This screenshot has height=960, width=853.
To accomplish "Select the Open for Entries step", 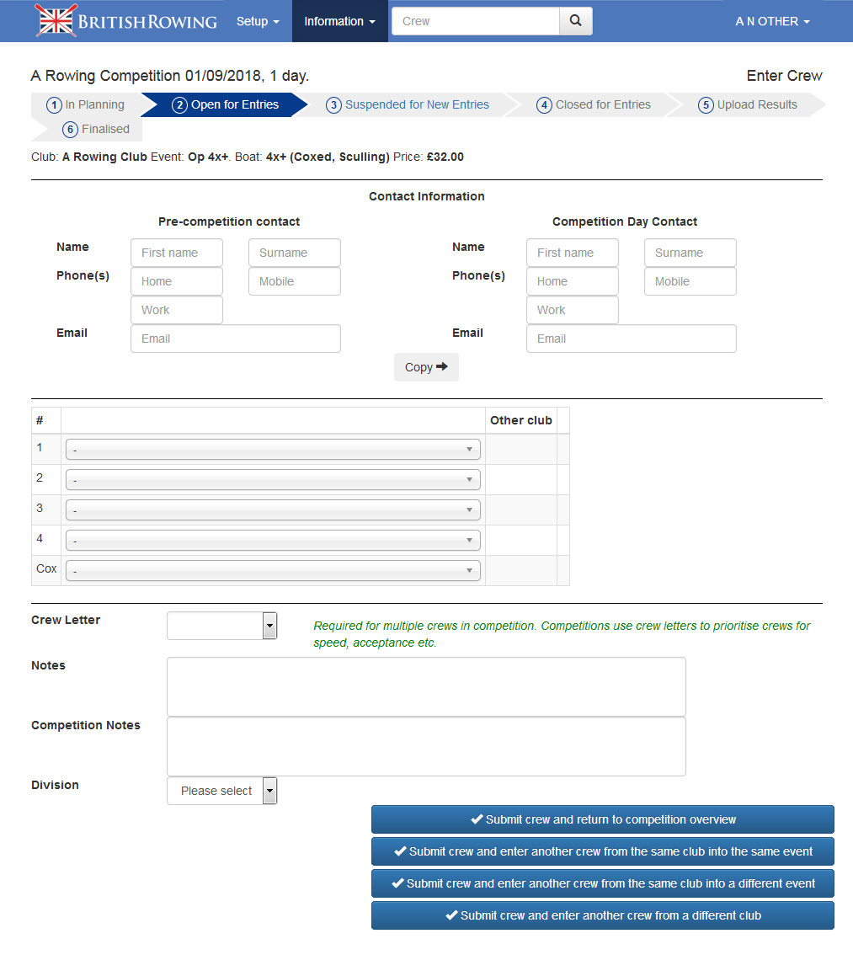I will (x=226, y=105).
